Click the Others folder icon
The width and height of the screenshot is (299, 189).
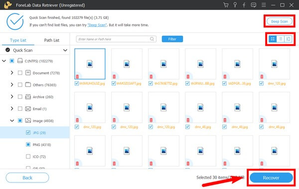click(28, 85)
